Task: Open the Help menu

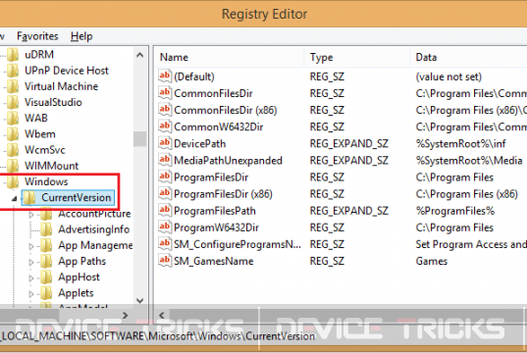Action: (81, 36)
